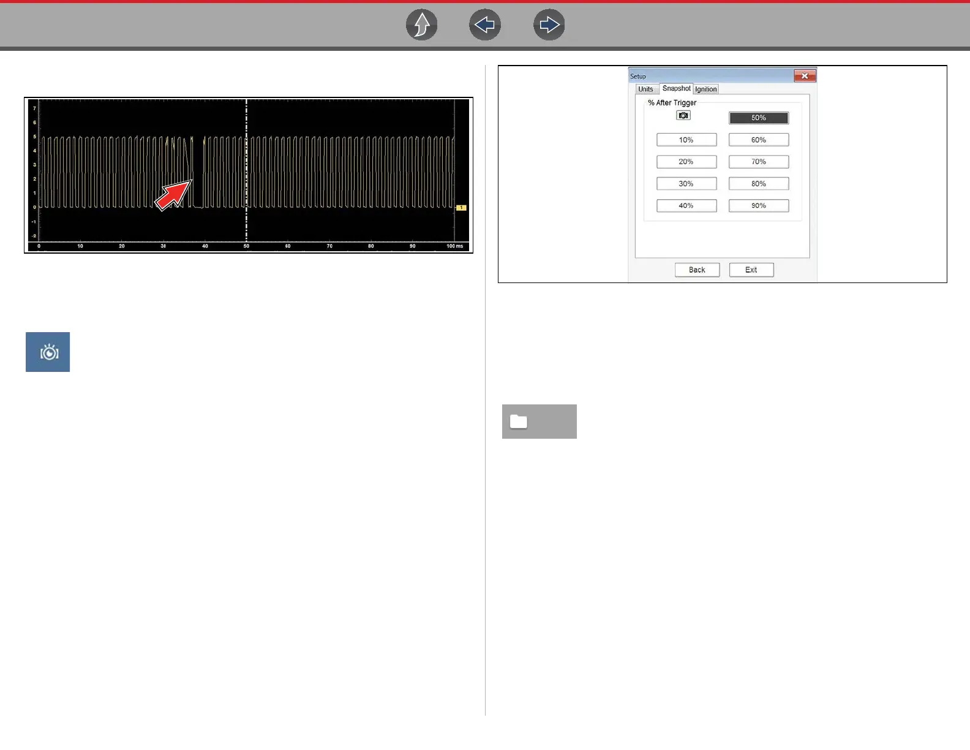
Task: Click camera icon under % After Trigger
Action: 683,115
